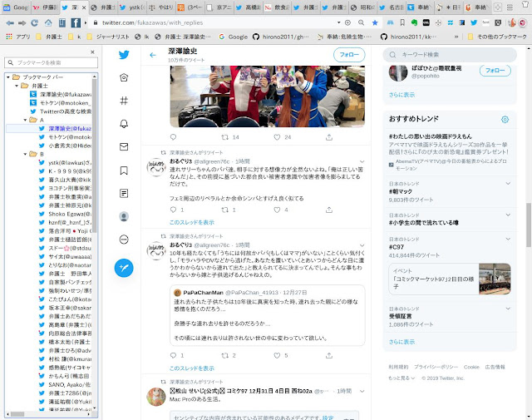Image resolution: width=532 pixels, height=420 pixels.
Task: Go to the browser home page icon
Action: 48,22
